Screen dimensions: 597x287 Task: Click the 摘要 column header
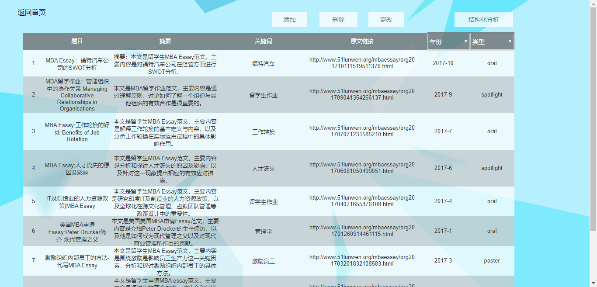pyautogui.click(x=165, y=41)
